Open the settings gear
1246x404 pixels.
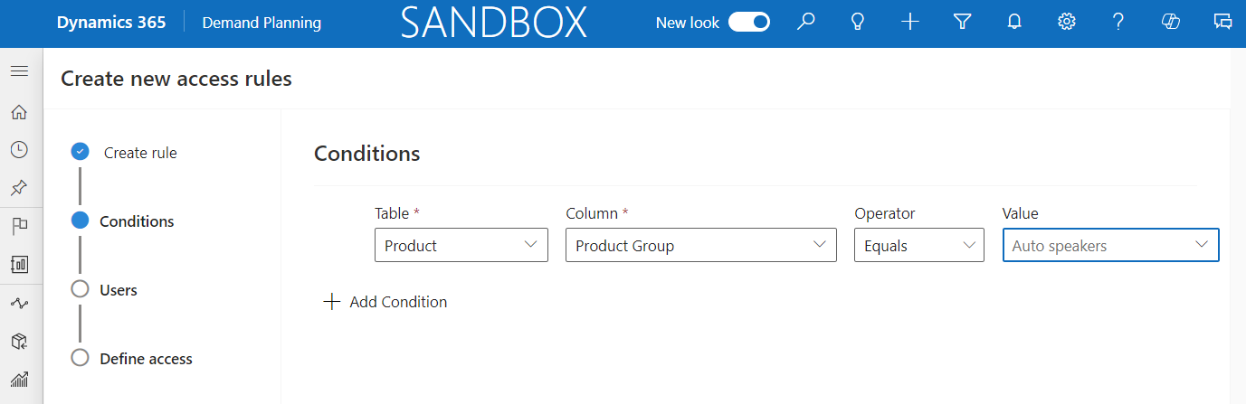point(1066,23)
